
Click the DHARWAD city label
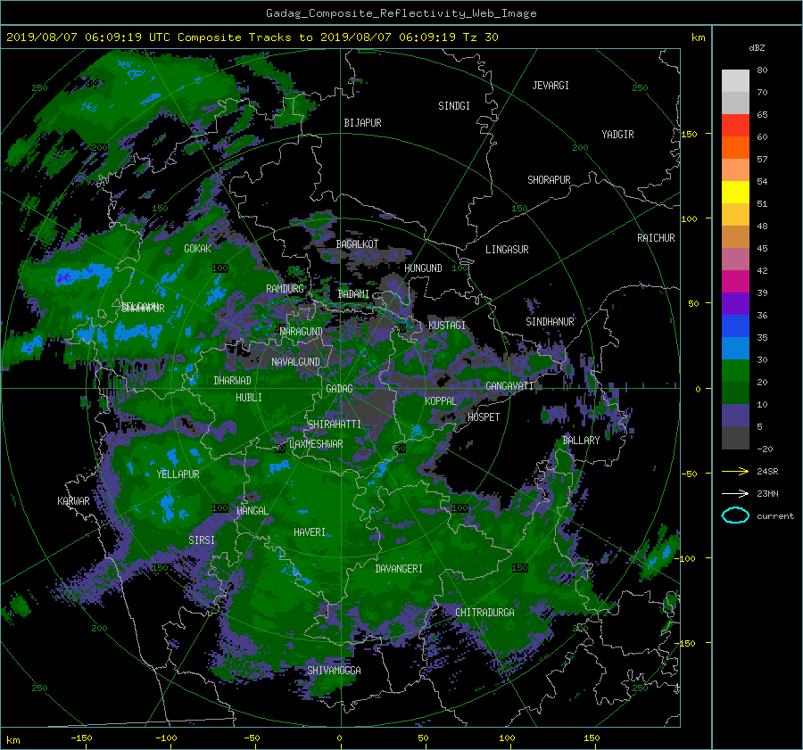click(233, 381)
